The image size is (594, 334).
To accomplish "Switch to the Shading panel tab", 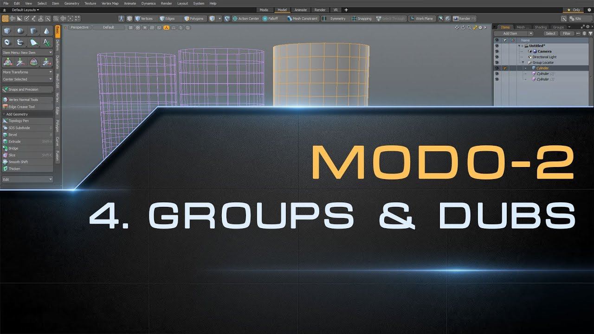I will [541, 27].
